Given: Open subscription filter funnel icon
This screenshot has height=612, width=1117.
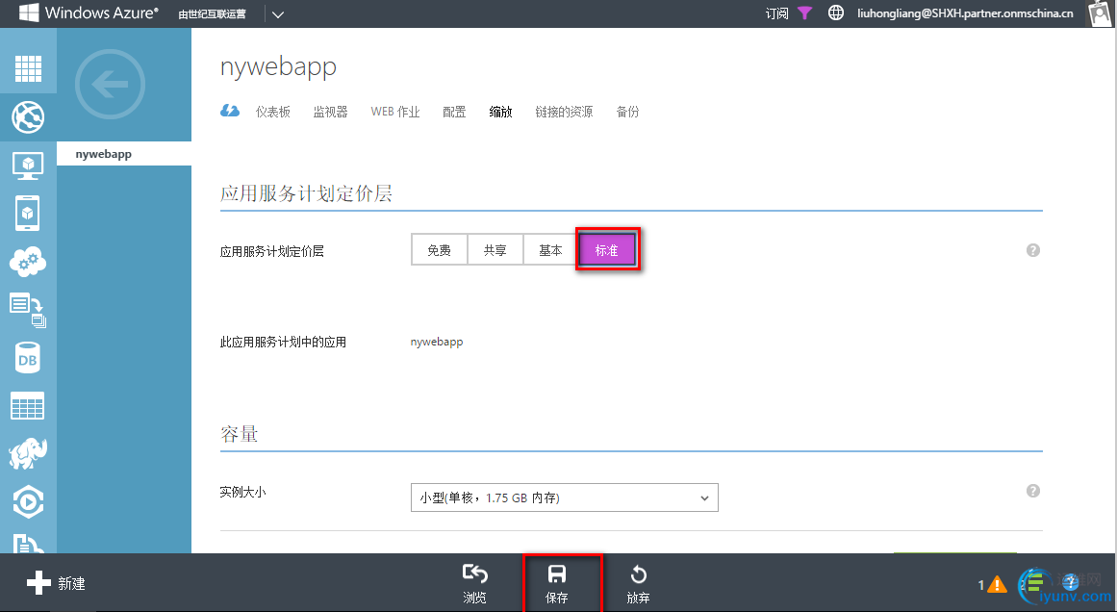Looking at the screenshot, I should [x=804, y=13].
